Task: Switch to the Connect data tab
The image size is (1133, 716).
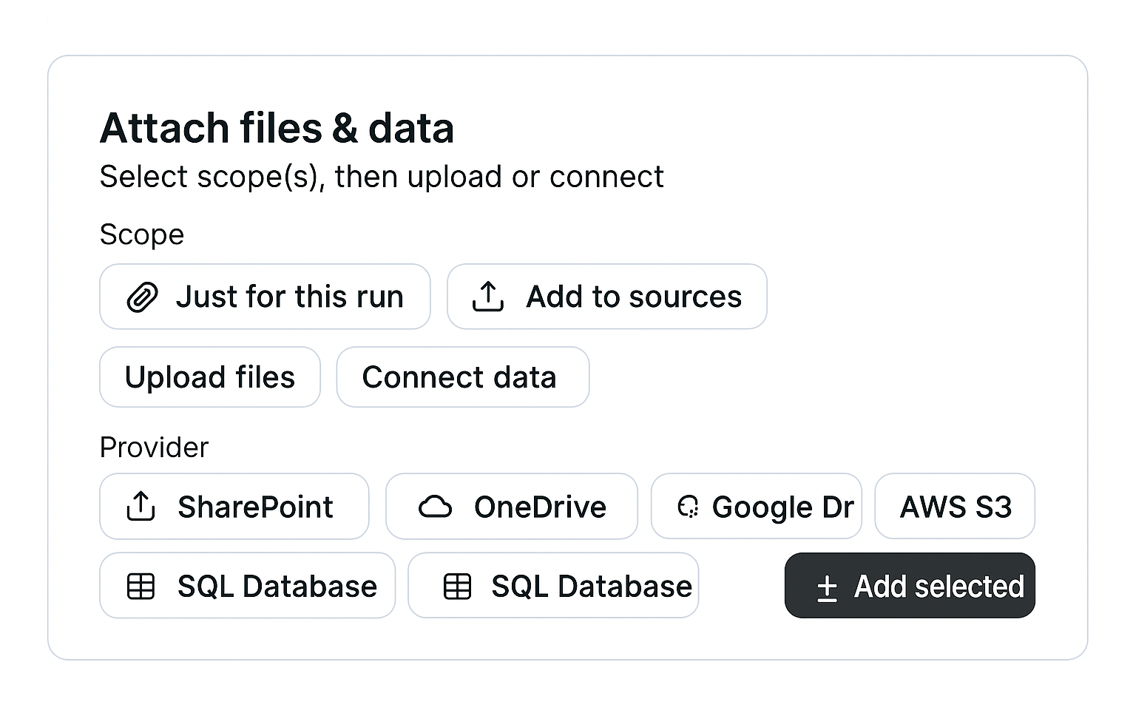Action: [x=462, y=377]
